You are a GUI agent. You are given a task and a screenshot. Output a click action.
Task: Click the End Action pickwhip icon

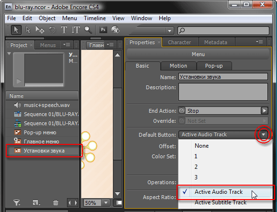click(182, 111)
